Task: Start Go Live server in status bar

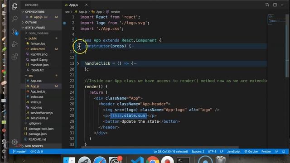Action: click(x=251, y=152)
